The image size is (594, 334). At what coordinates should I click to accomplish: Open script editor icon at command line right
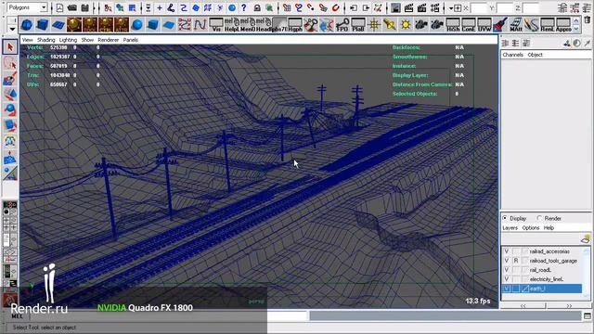point(587,315)
